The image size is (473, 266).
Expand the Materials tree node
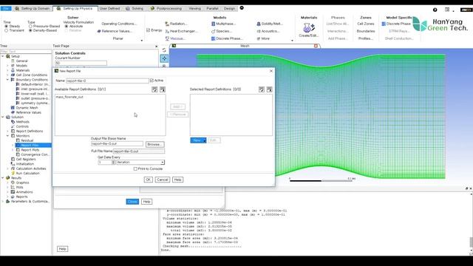coord(7,70)
